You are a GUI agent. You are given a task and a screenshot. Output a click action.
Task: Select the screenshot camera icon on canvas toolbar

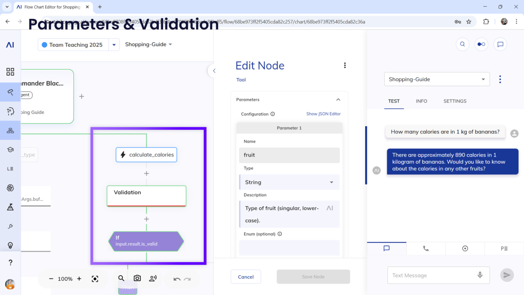[x=137, y=278]
